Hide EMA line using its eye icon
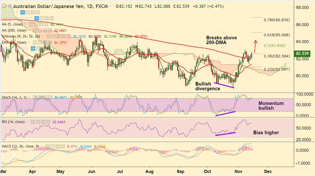The image size is (315, 176). coord(35,42)
